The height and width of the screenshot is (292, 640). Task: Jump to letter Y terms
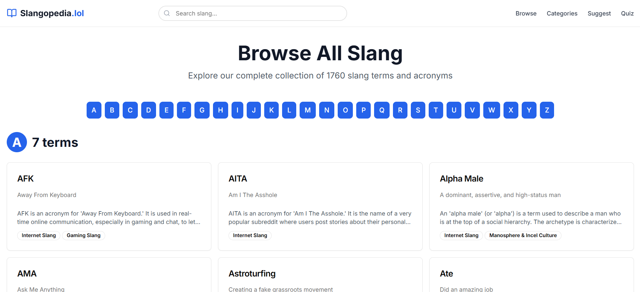tap(529, 110)
